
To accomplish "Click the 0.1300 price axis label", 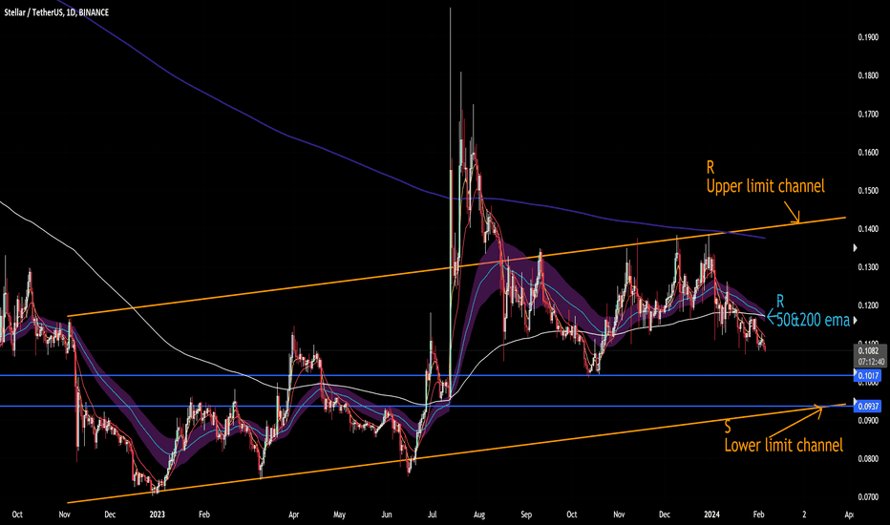I will 868,267.
